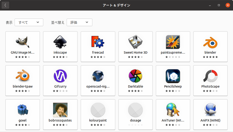Click the 'PhotoScape' name label
Screen dimensions: 233x132
(x=210, y=86)
